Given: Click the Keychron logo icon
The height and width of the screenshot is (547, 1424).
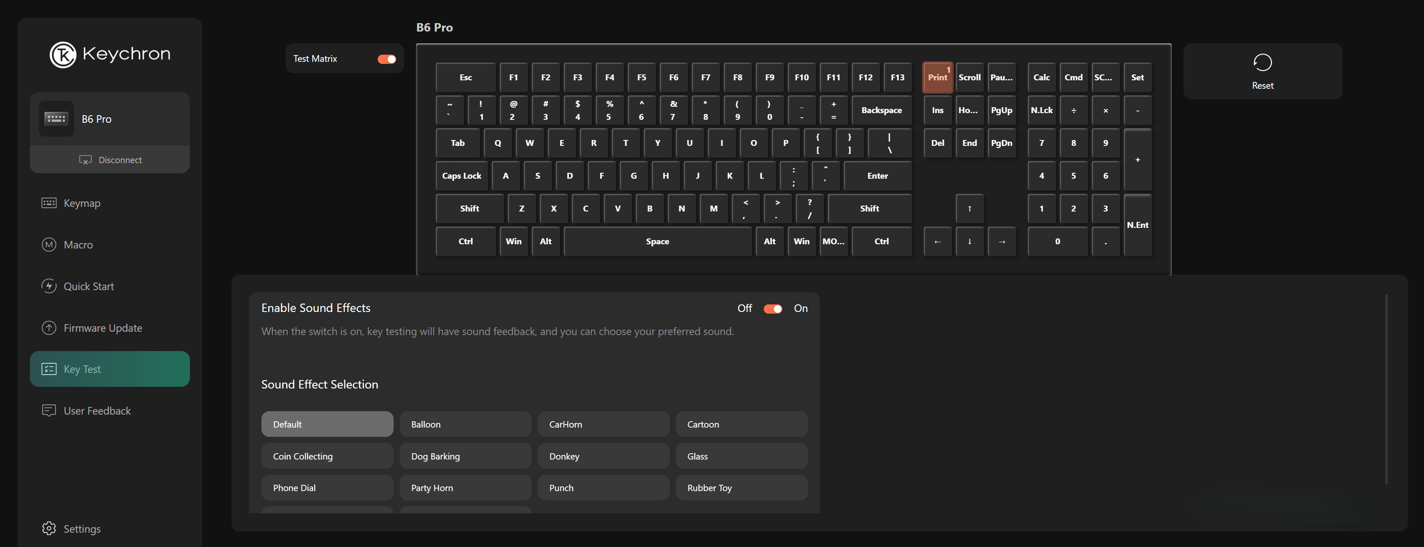Looking at the screenshot, I should click(x=63, y=55).
